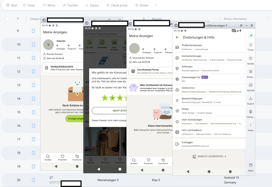272x187 pixels.
Task: Click Zum Business Portal in third phone
Action: tap(150, 71)
